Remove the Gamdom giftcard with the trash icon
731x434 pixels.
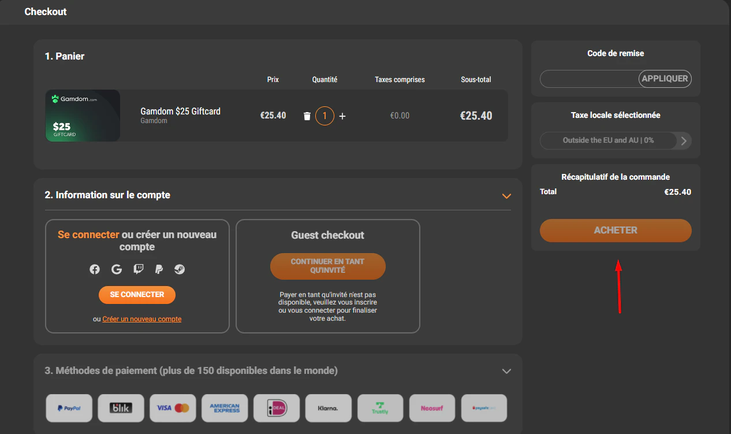coord(307,116)
